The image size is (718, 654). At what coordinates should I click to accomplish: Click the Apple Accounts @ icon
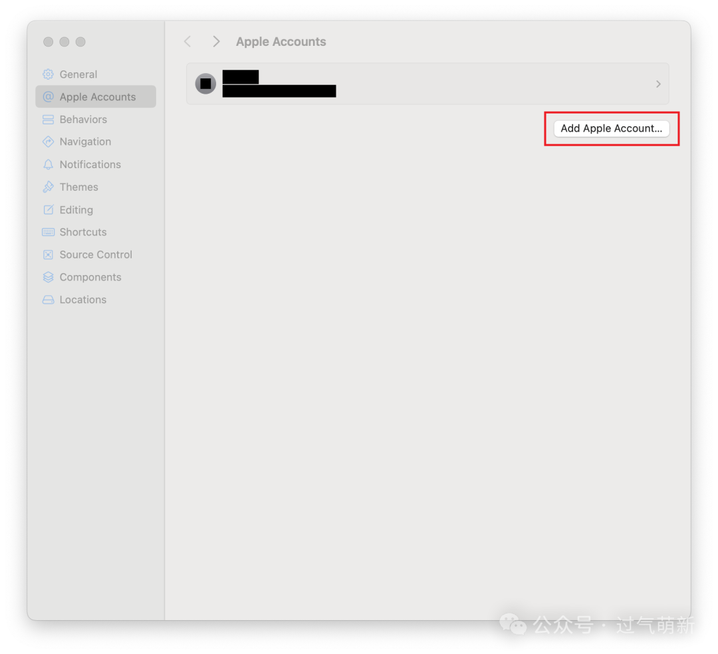[x=48, y=96]
